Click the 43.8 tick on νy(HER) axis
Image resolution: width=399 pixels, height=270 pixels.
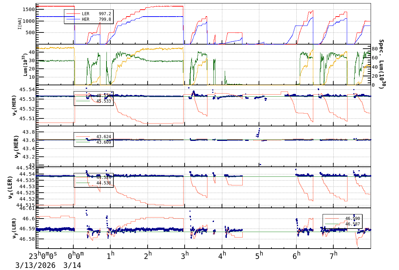pyautogui.click(x=29, y=132)
